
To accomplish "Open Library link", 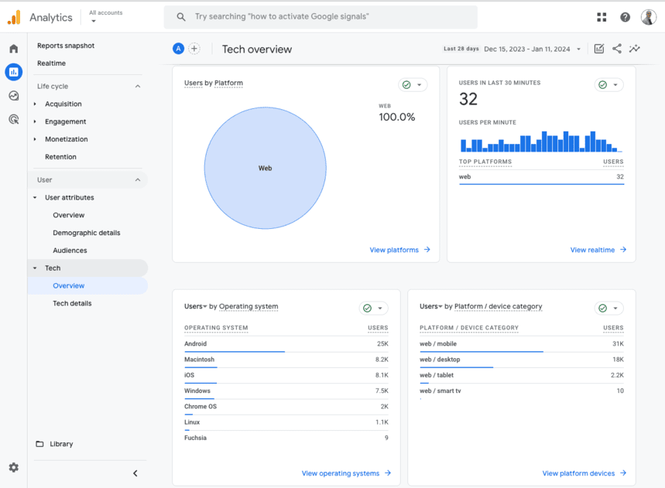I will [x=61, y=444].
